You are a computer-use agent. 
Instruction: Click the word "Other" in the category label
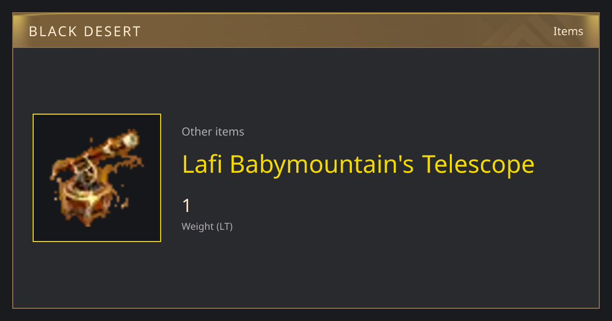tap(196, 131)
